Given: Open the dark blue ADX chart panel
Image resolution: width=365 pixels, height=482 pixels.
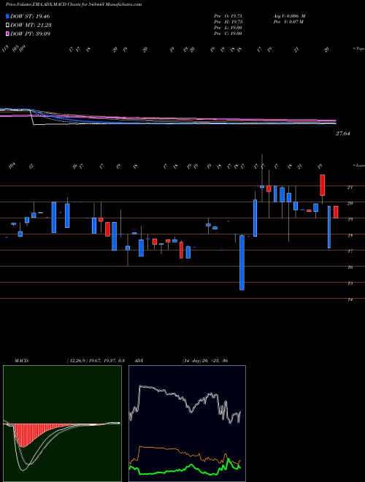Looking at the screenshot, I should 187,424.
